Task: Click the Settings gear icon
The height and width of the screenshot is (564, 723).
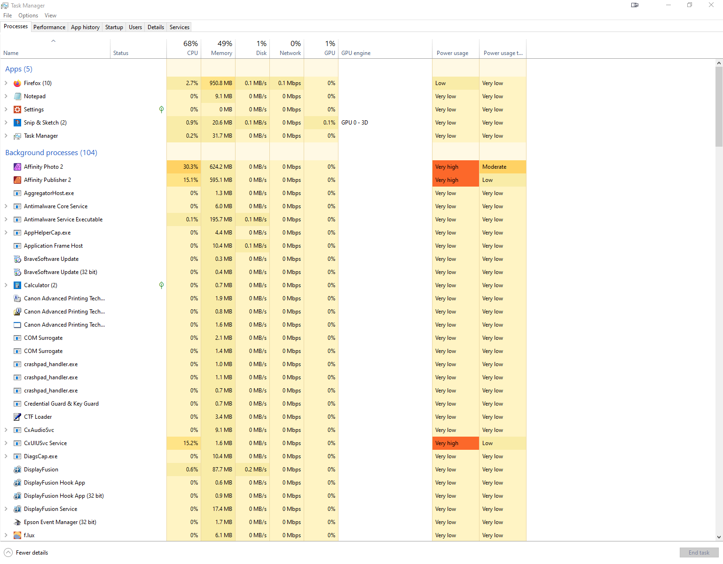Action: click(x=17, y=109)
